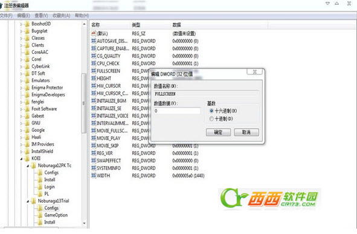357x234 pixels.
Task: Click the Google folder icon in tree
Action: 27,130
